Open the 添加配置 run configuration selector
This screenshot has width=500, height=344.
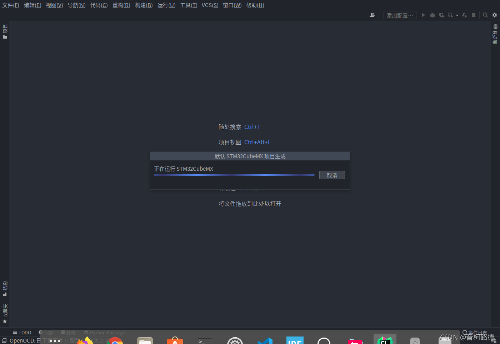400,15
